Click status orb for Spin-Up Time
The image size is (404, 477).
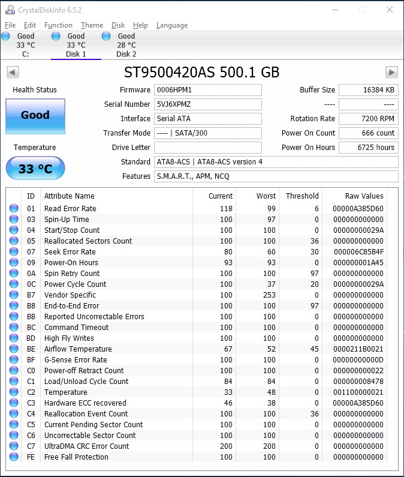tap(14, 219)
